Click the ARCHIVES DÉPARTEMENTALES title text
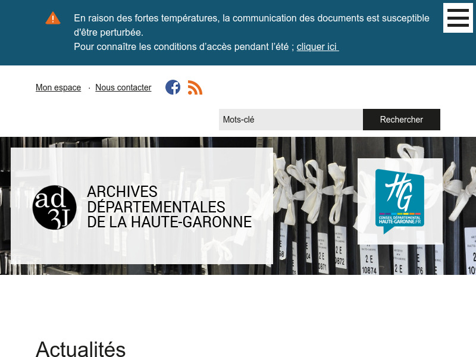Screen dimensions: 476x357 [x=169, y=206]
